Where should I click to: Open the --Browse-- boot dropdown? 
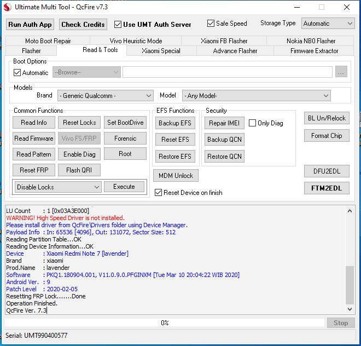[x=86, y=72]
